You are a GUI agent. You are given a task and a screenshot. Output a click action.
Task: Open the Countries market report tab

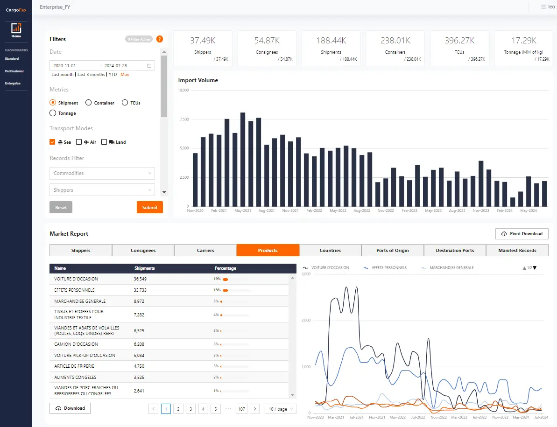click(x=330, y=250)
